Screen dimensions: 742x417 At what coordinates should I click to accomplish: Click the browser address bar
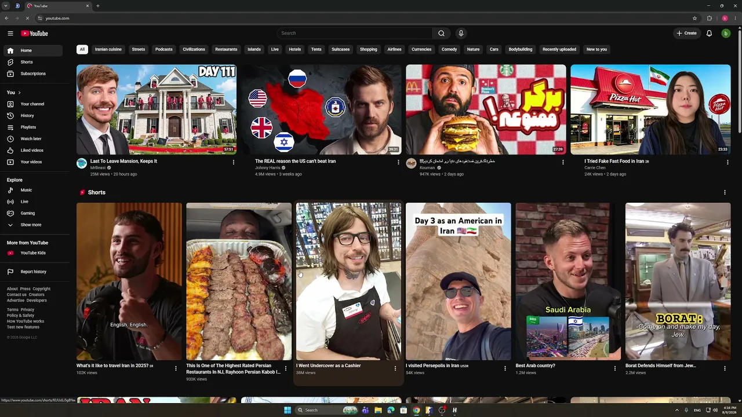click(x=365, y=18)
